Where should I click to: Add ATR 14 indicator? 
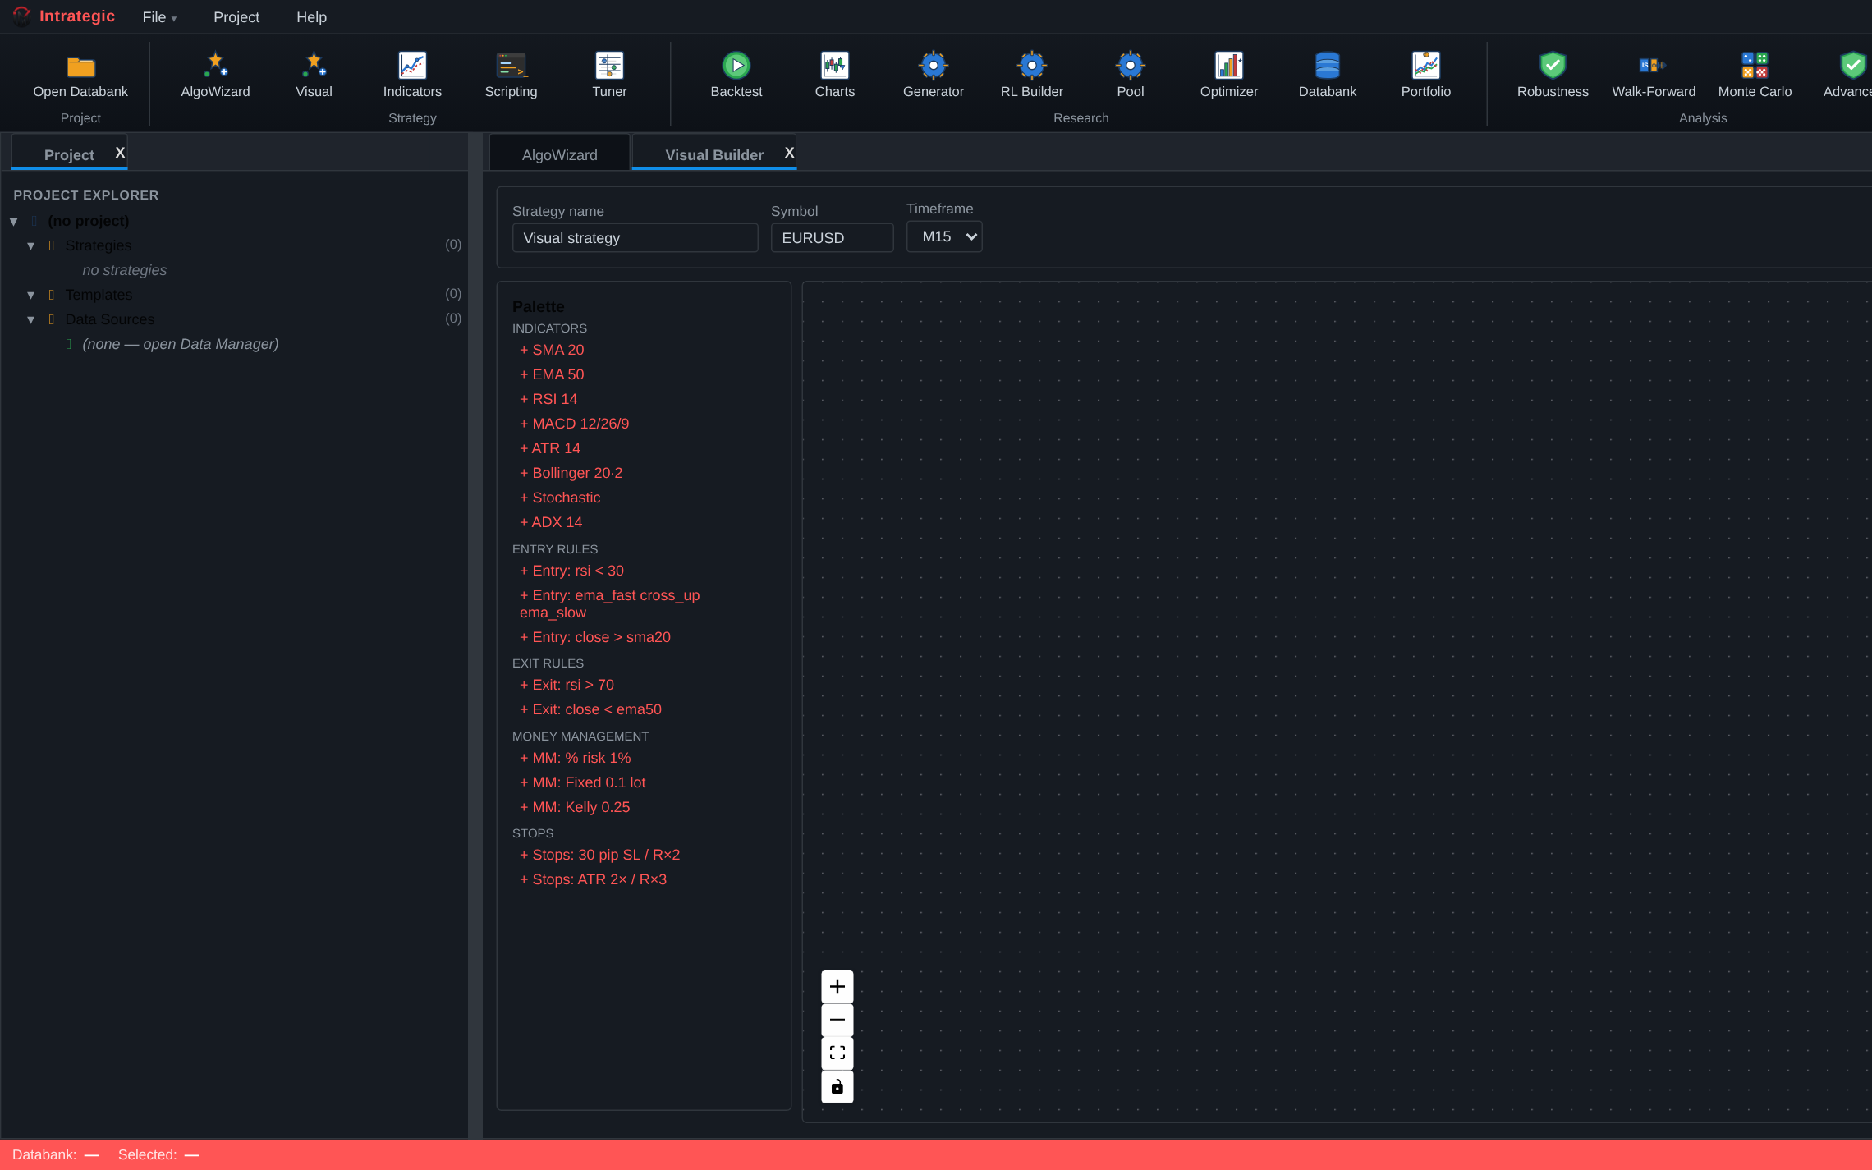pyautogui.click(x=550, y=448)
